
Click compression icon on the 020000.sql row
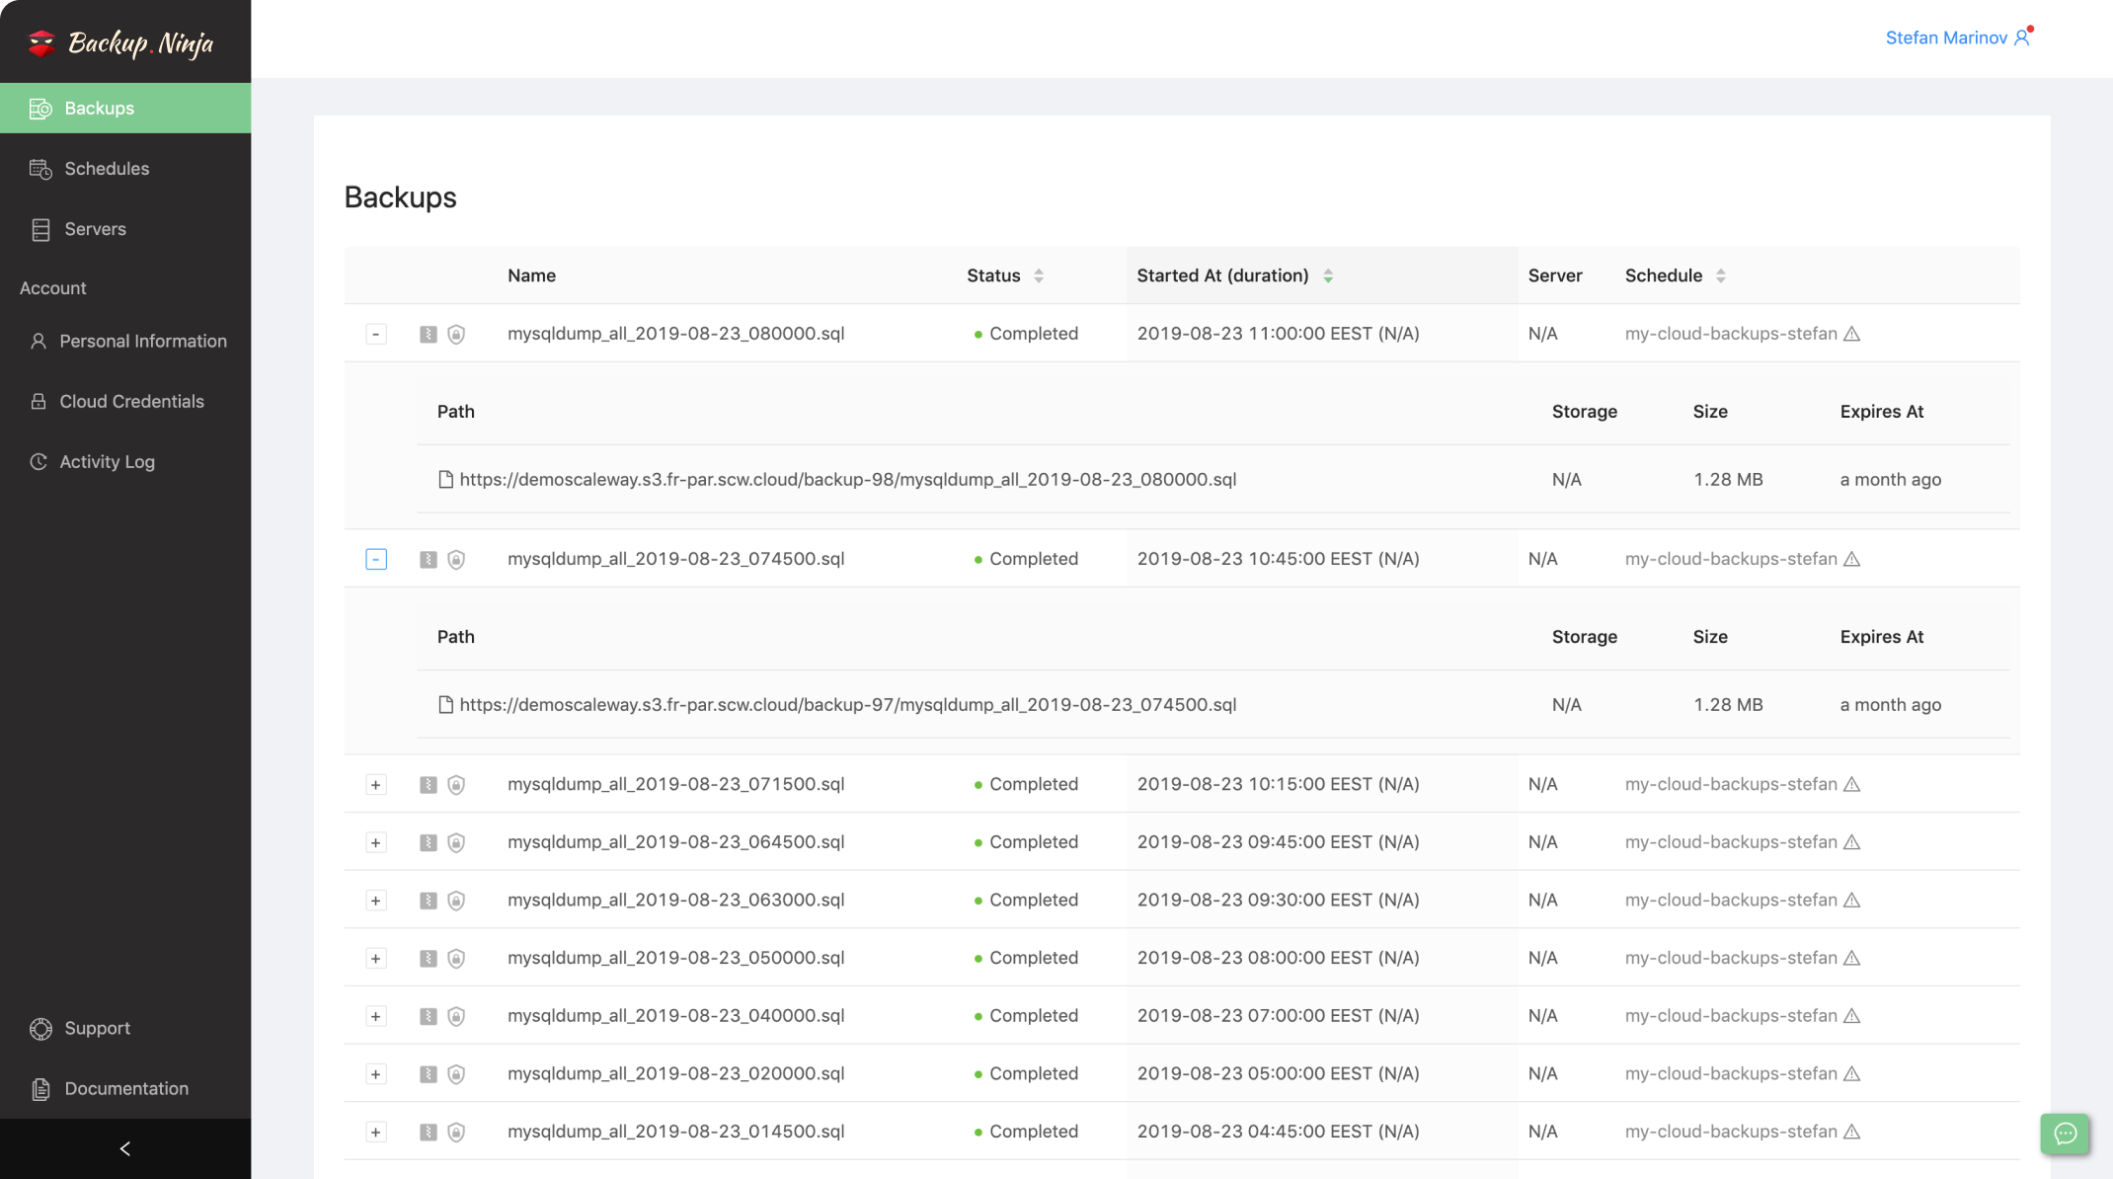pyautogui.click(x=428, y=1074)
